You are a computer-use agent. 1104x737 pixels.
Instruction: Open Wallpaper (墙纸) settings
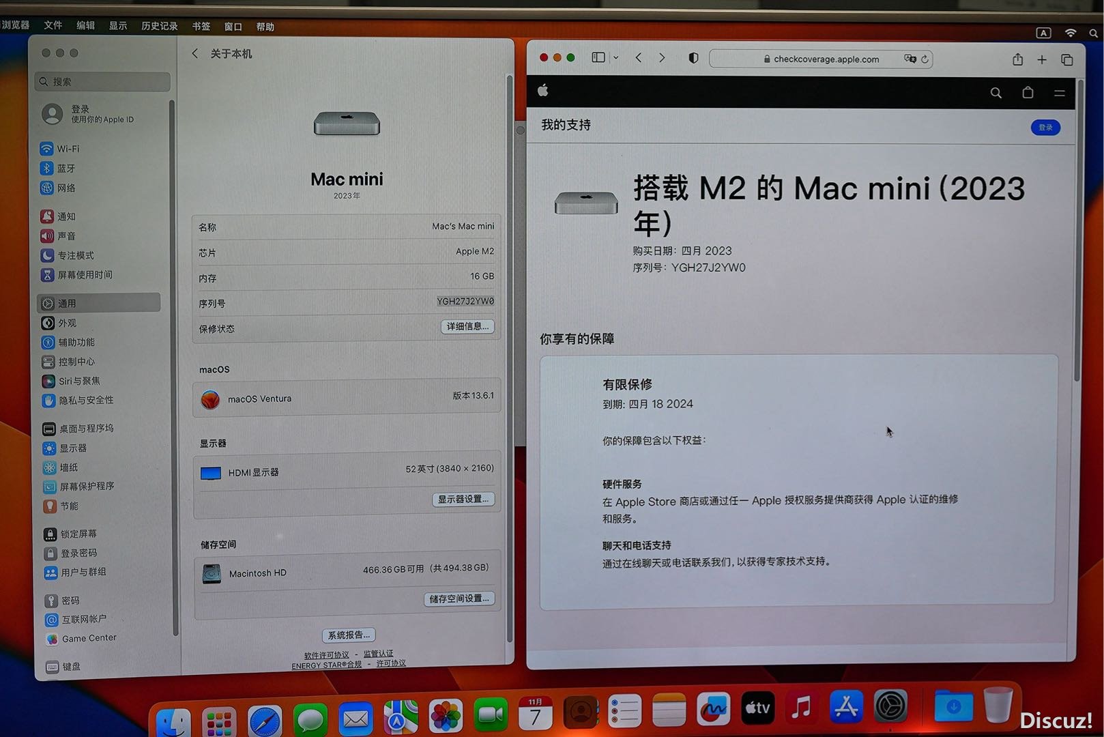point(61,467)
